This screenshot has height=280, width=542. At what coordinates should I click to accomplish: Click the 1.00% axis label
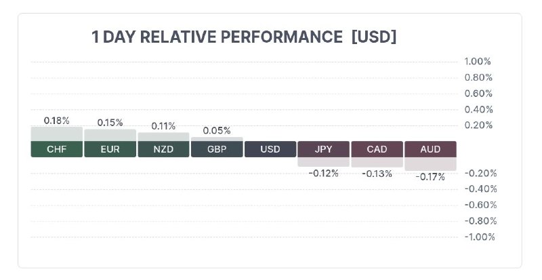point(478,62)
